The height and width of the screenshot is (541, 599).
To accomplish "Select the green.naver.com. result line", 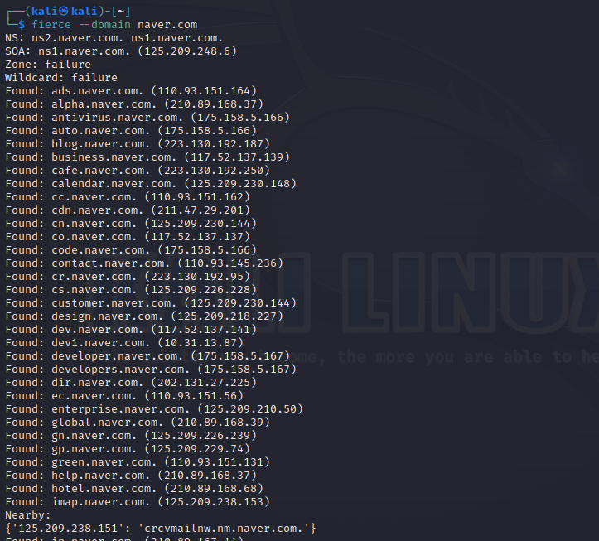I will click(x=138, y=462).
